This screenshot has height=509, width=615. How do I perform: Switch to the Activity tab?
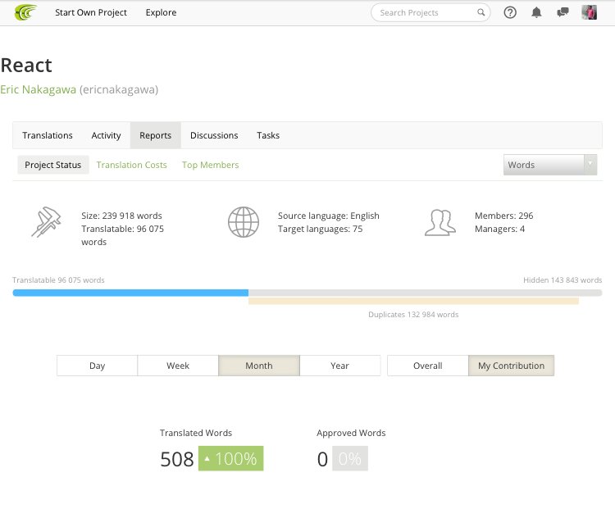pyautogui.click(x=106, y=135)
